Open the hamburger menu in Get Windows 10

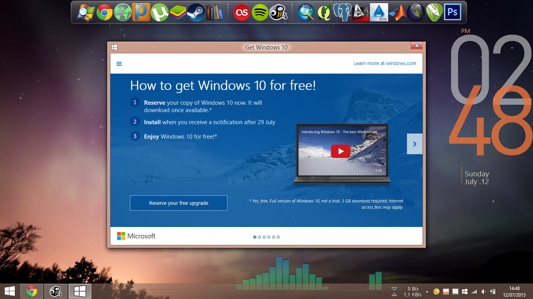pyautogui.click(x=119, y=64)
